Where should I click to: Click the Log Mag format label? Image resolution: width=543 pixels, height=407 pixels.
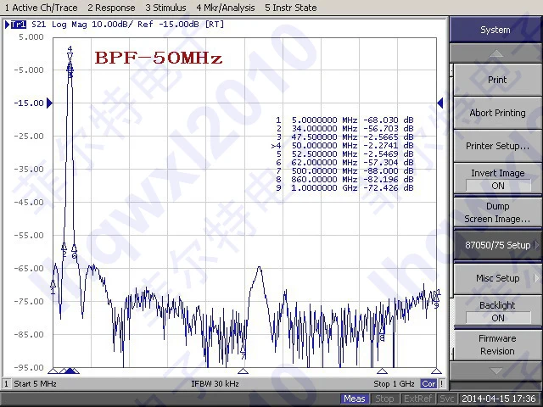click(x=70, y=25)
